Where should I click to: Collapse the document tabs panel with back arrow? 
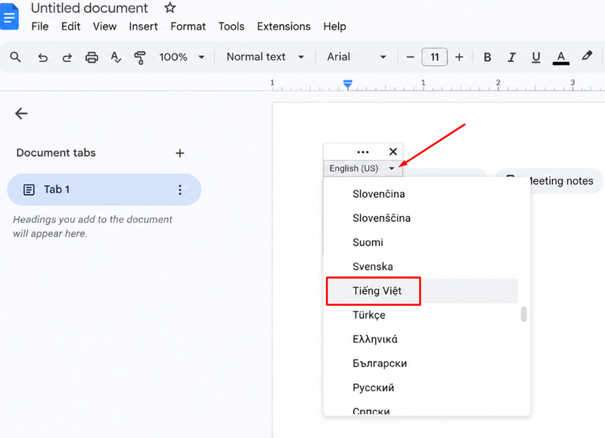[x=21, y=113]
